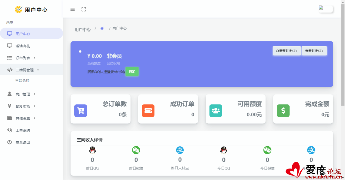Viewport: 345px width, 180px height.
Task: Click shopping cart icon on 总订单数 card
Action: click(80, 111)
